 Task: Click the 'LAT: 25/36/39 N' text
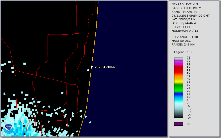(x=183, y=19)
